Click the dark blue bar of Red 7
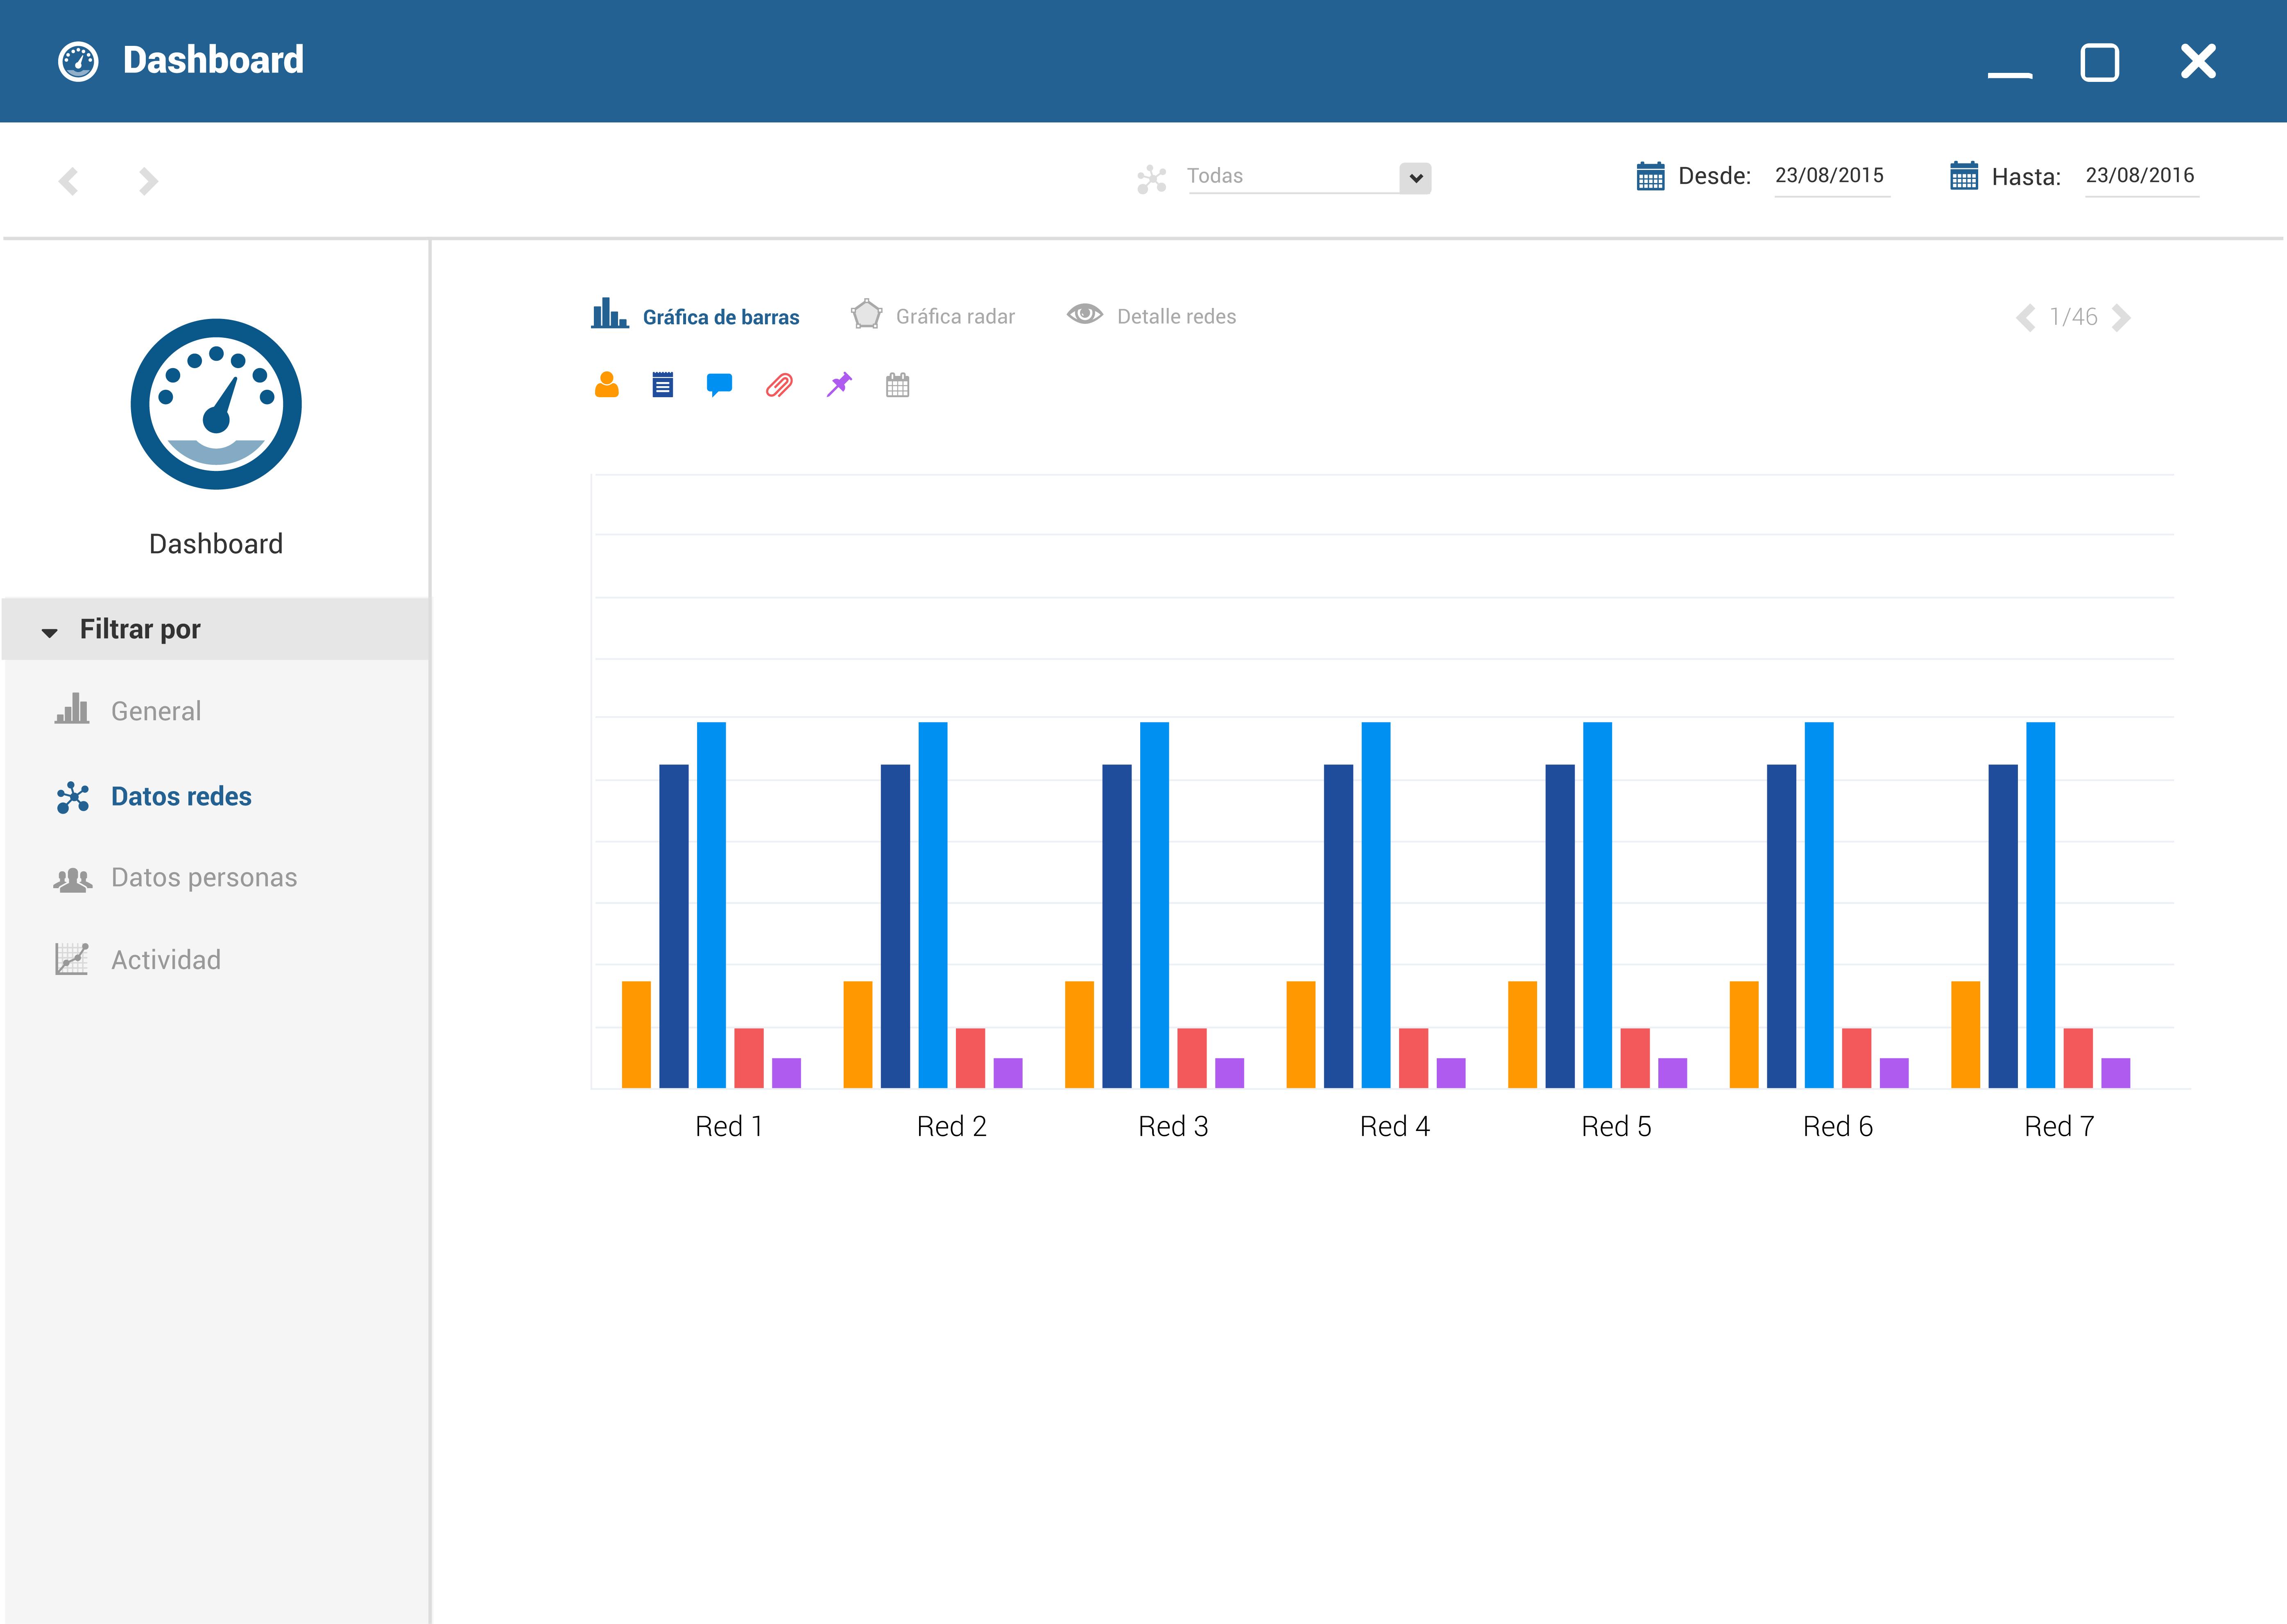The height and width of the screenshot is (1624, 2287). pos(2003,926)
